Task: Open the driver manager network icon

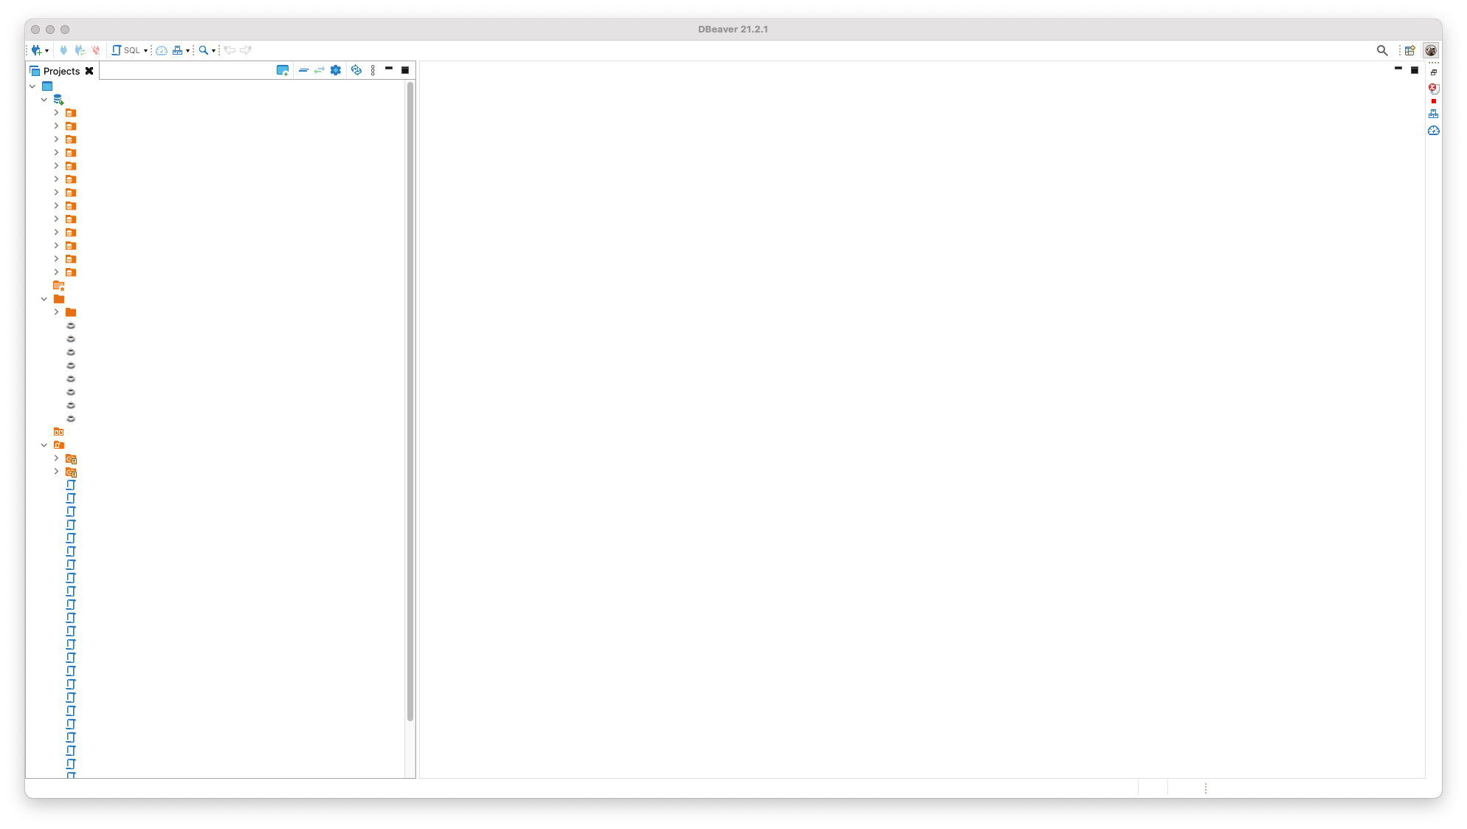Action: (179, 50)
